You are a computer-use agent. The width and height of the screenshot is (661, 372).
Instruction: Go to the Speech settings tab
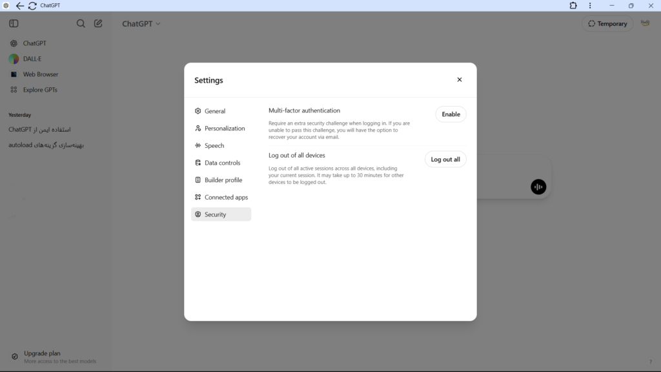[x=221, y=145]
